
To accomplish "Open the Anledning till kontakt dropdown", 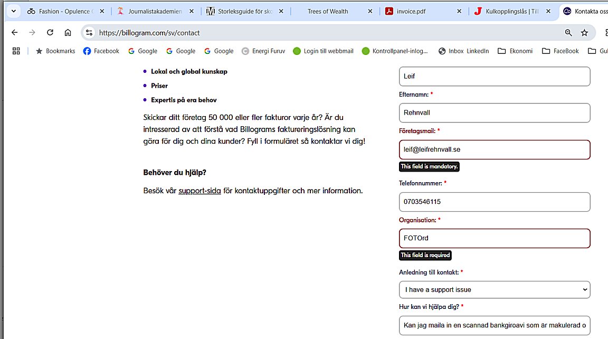I will 495,290.
